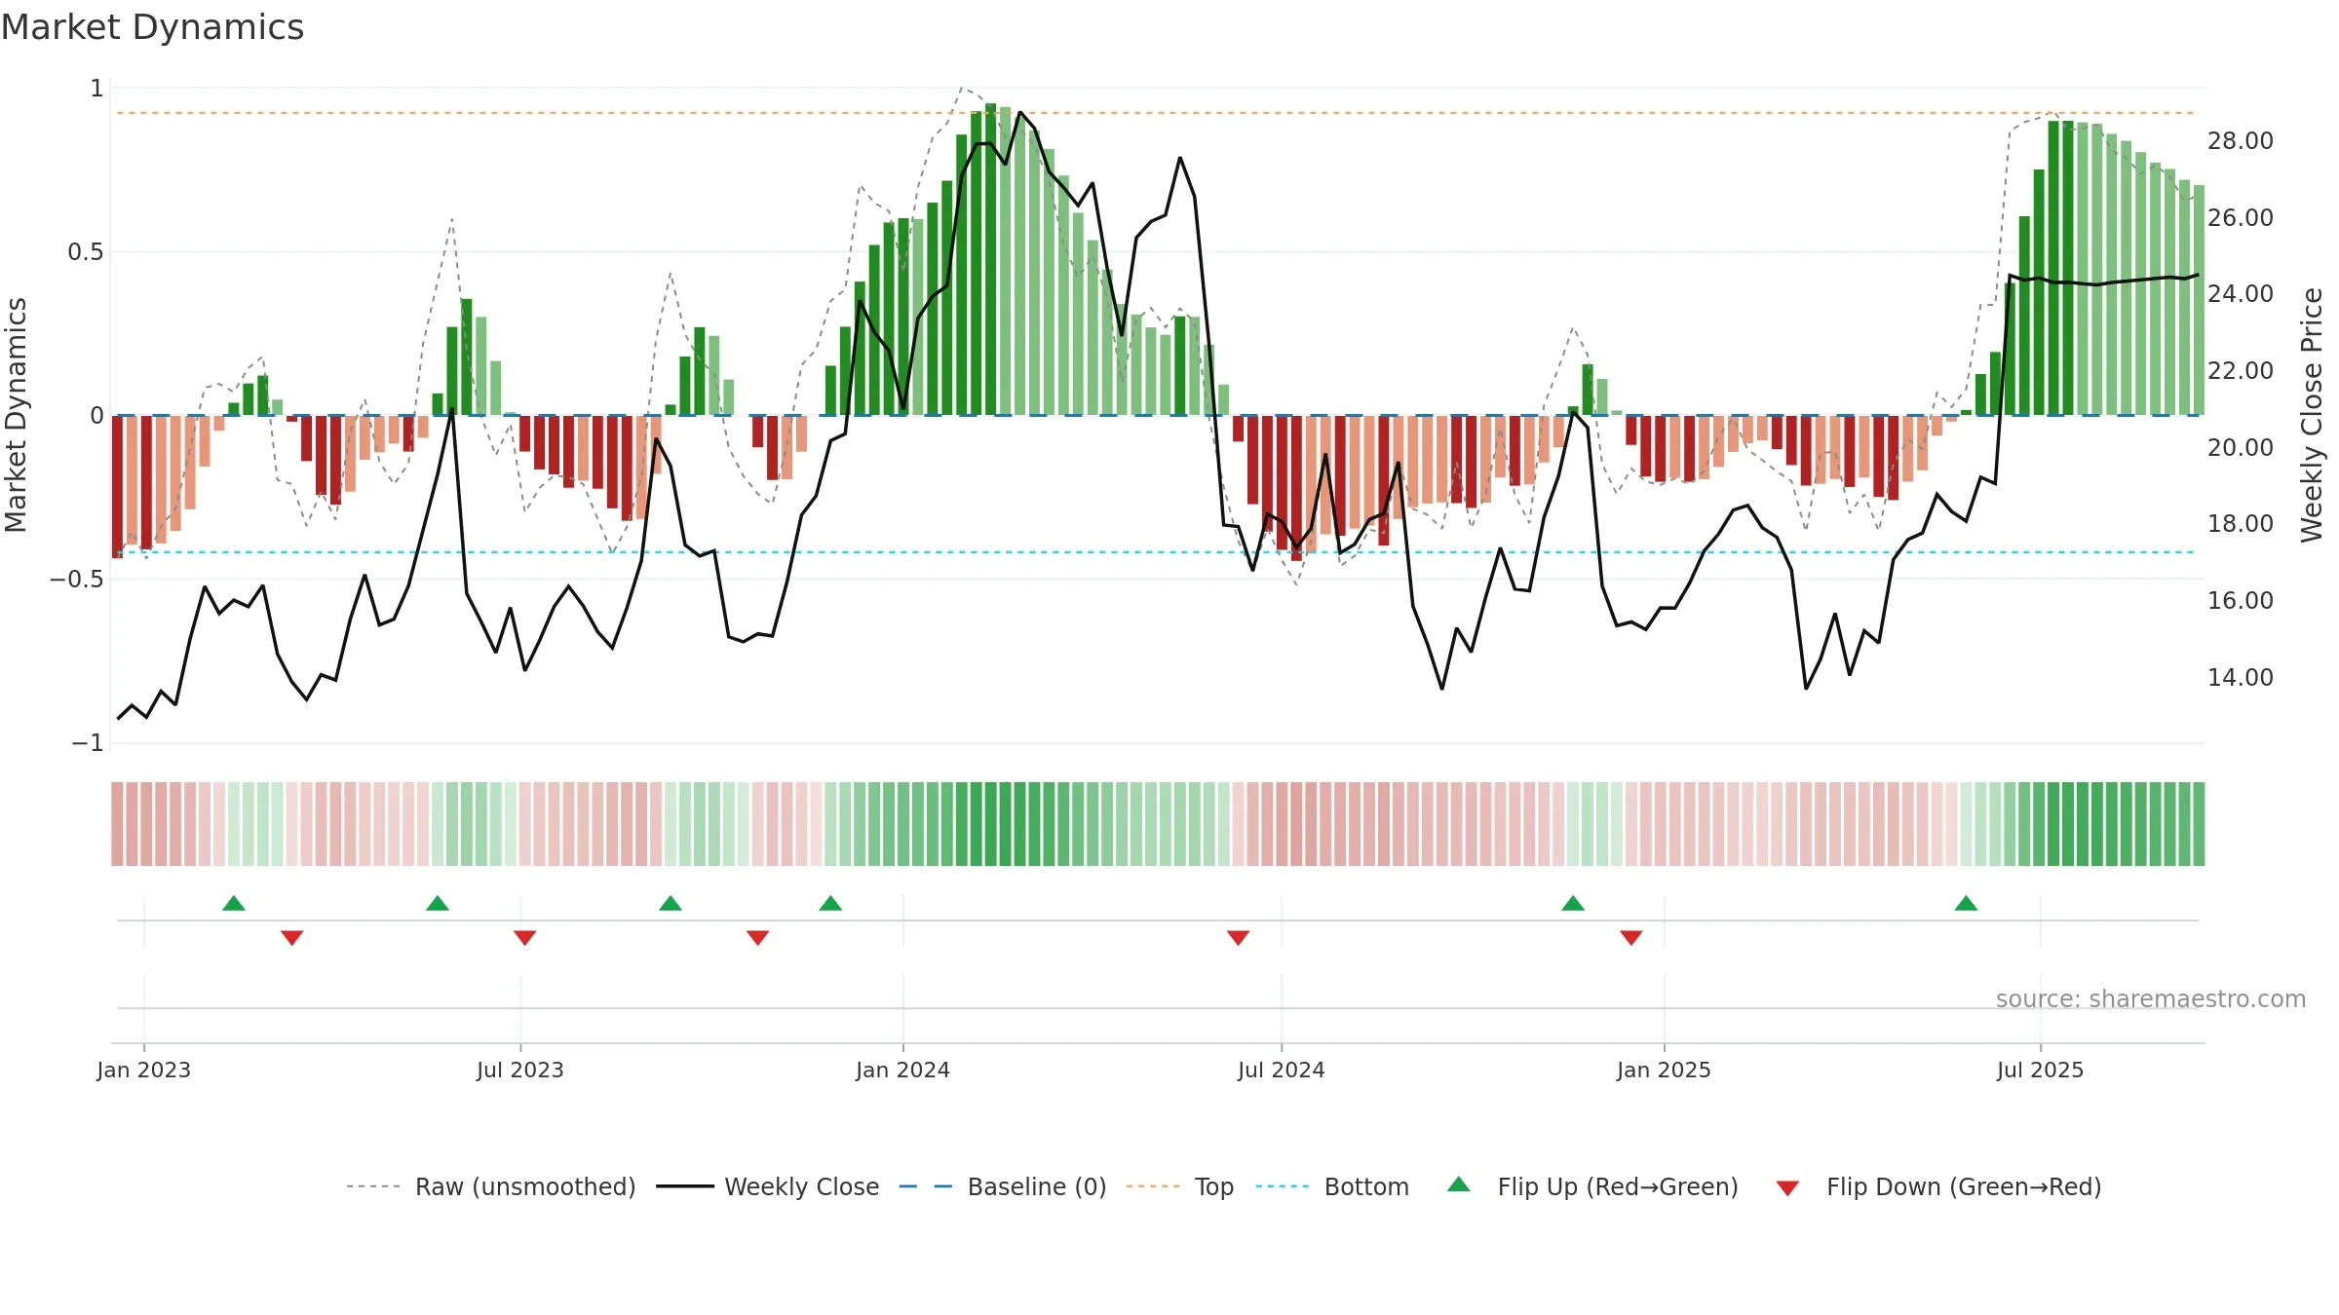Click the dark green heatmap strip at far right end
The width and height of the screenshot is (2339, 1315).
pos(2199,824)
